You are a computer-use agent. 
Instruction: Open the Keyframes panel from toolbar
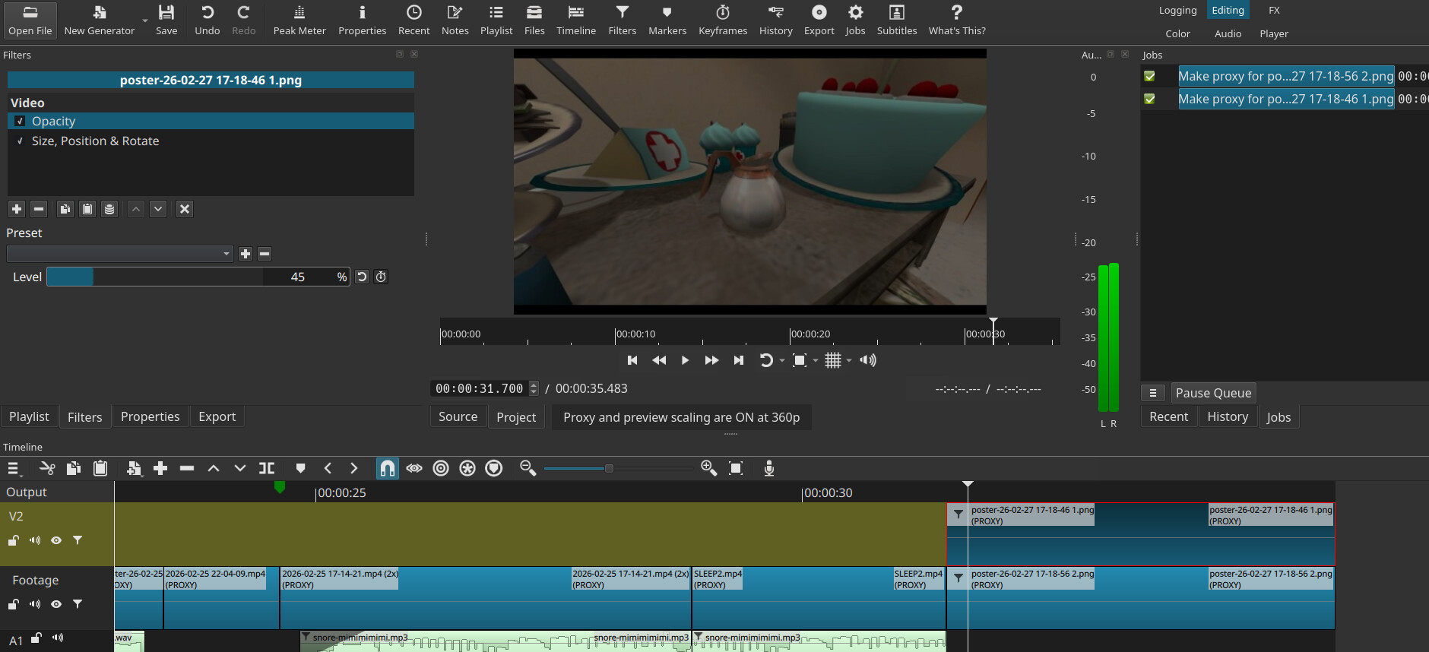point(722,20)
